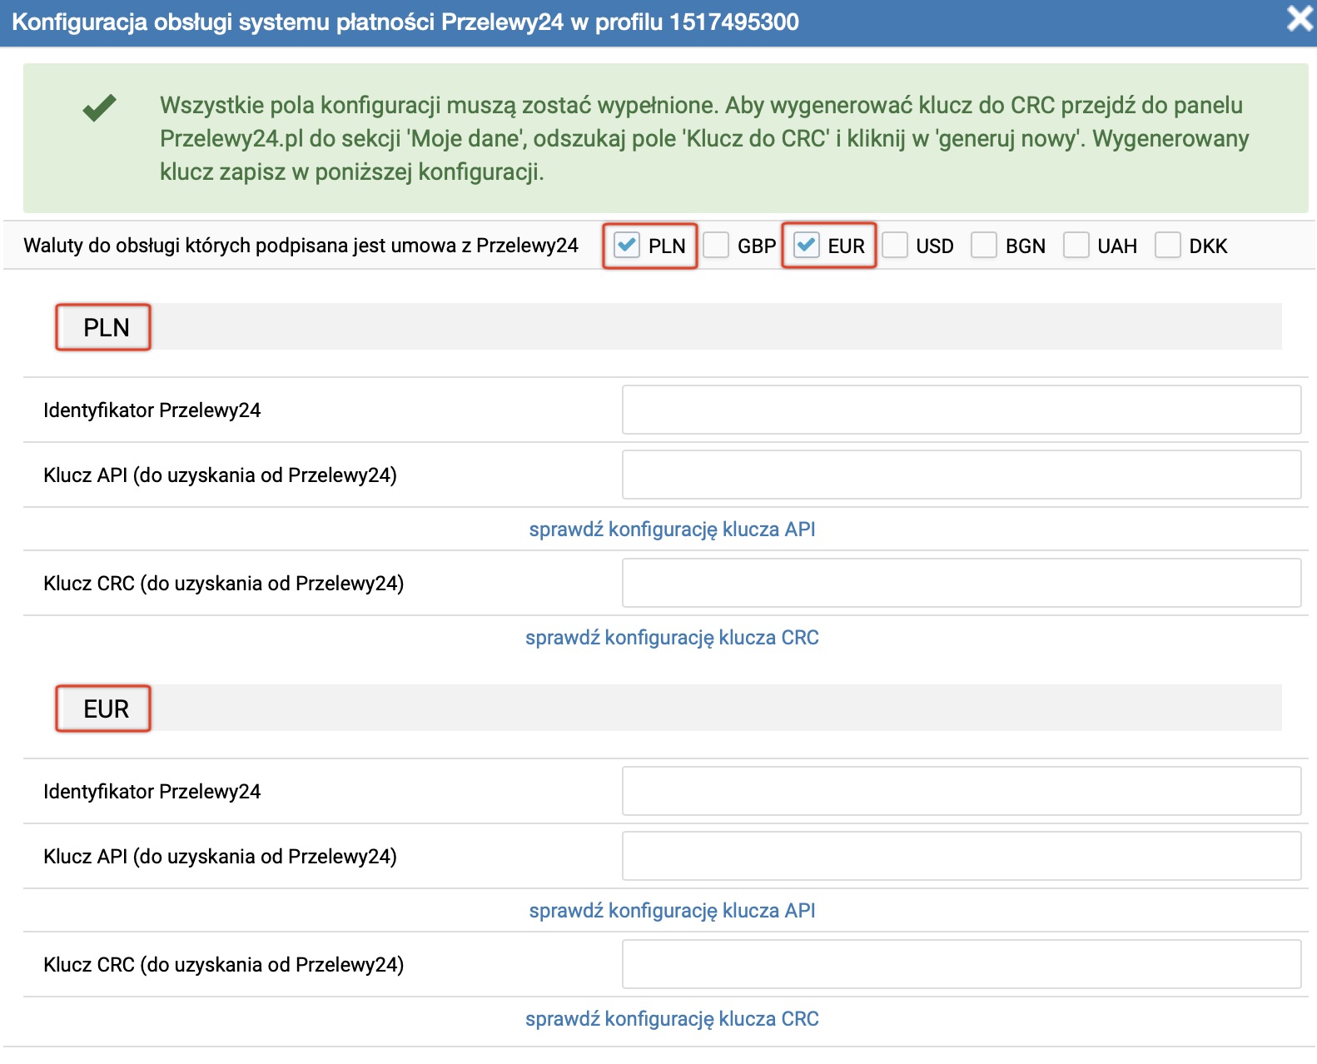Image resolution: width=1317 pixels, height=1064 pixels.
Task: Open EUR 'sprawdź konfigurację klucza API' link
Action: [672, 911]
